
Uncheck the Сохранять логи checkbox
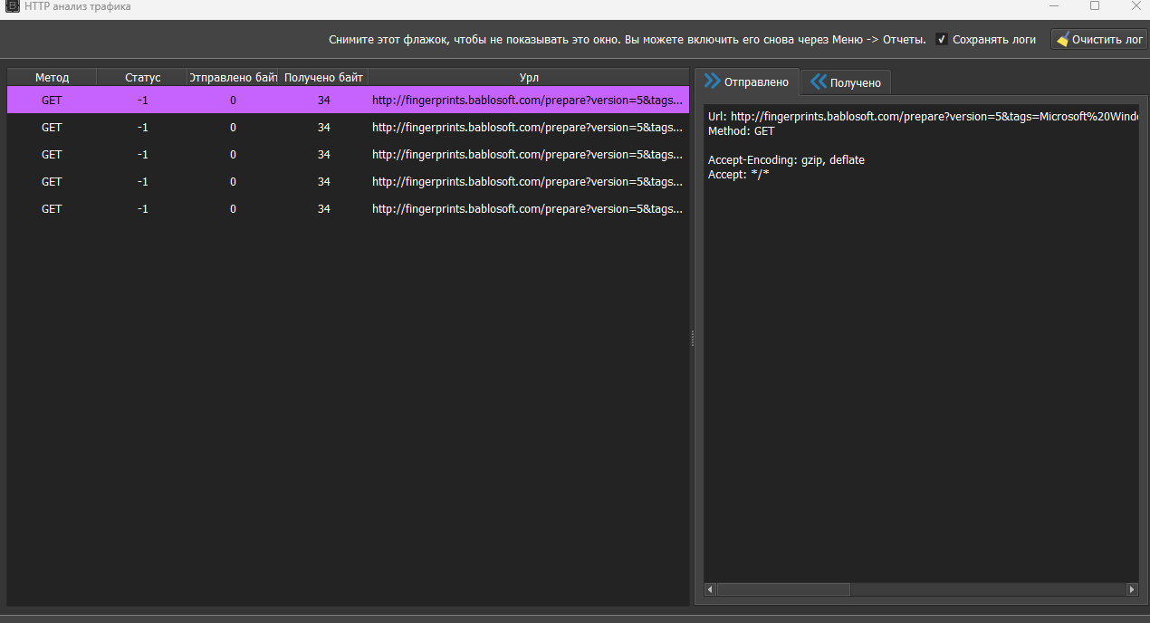tap(942, 40)
